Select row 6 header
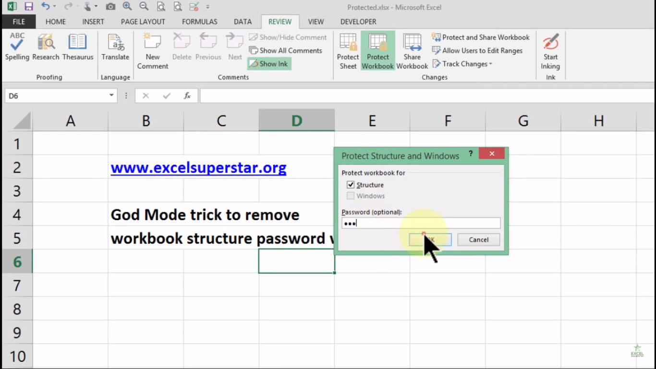This screenshot has height=369, width=656. pyautogui.click(x=17, y=262)
